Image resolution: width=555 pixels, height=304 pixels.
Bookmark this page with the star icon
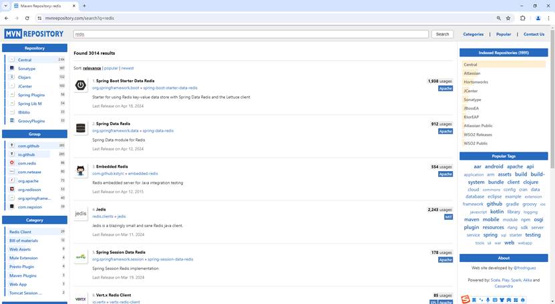click(508, 18)
